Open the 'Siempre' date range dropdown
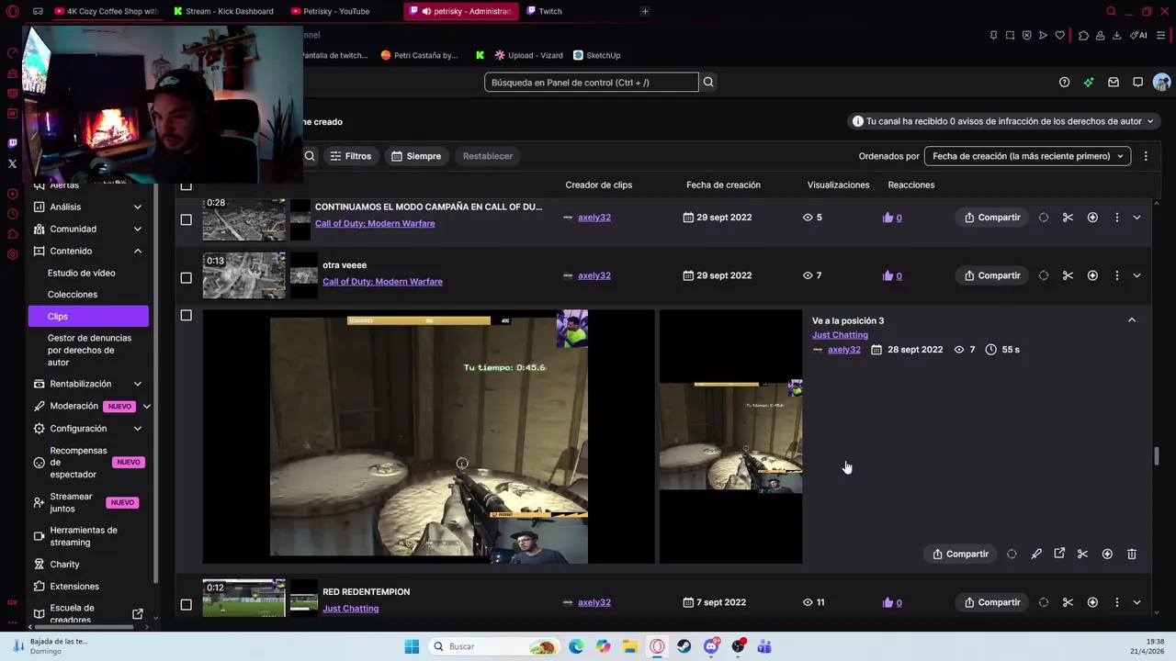Screen dimensions: 1176x661 coord(417,156)
